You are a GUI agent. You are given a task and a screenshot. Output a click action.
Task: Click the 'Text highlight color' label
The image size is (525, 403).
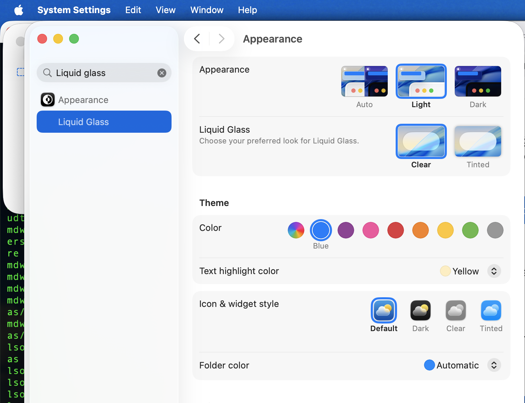(239, 271)
